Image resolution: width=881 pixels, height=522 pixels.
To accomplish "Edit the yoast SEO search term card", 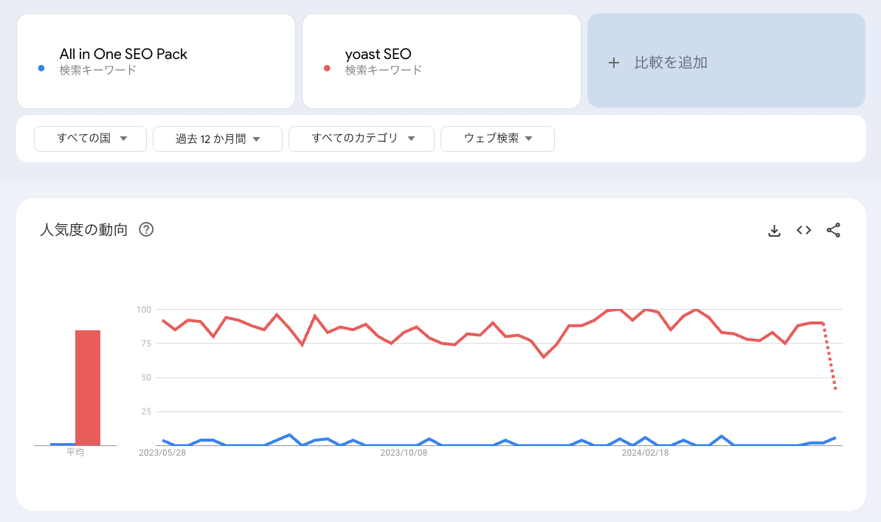I will pos(378,55).
